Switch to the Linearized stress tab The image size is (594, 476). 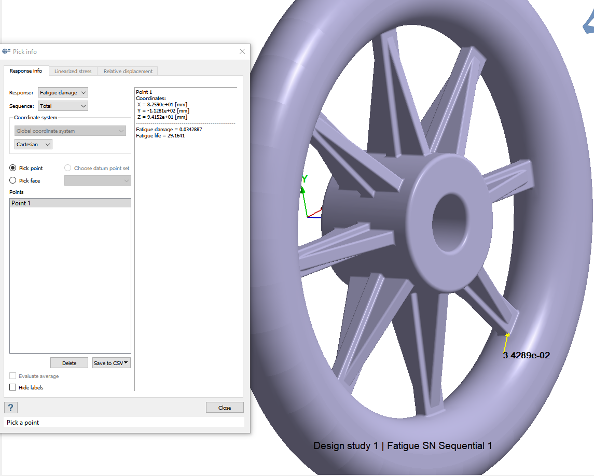pyautogui.click(x=73, y=71)
